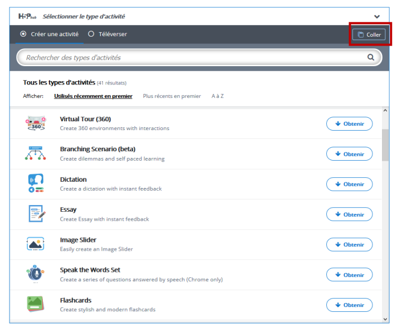
Task: Click 'Create Essay with instant feedback' text
Action: coord(104,219)
